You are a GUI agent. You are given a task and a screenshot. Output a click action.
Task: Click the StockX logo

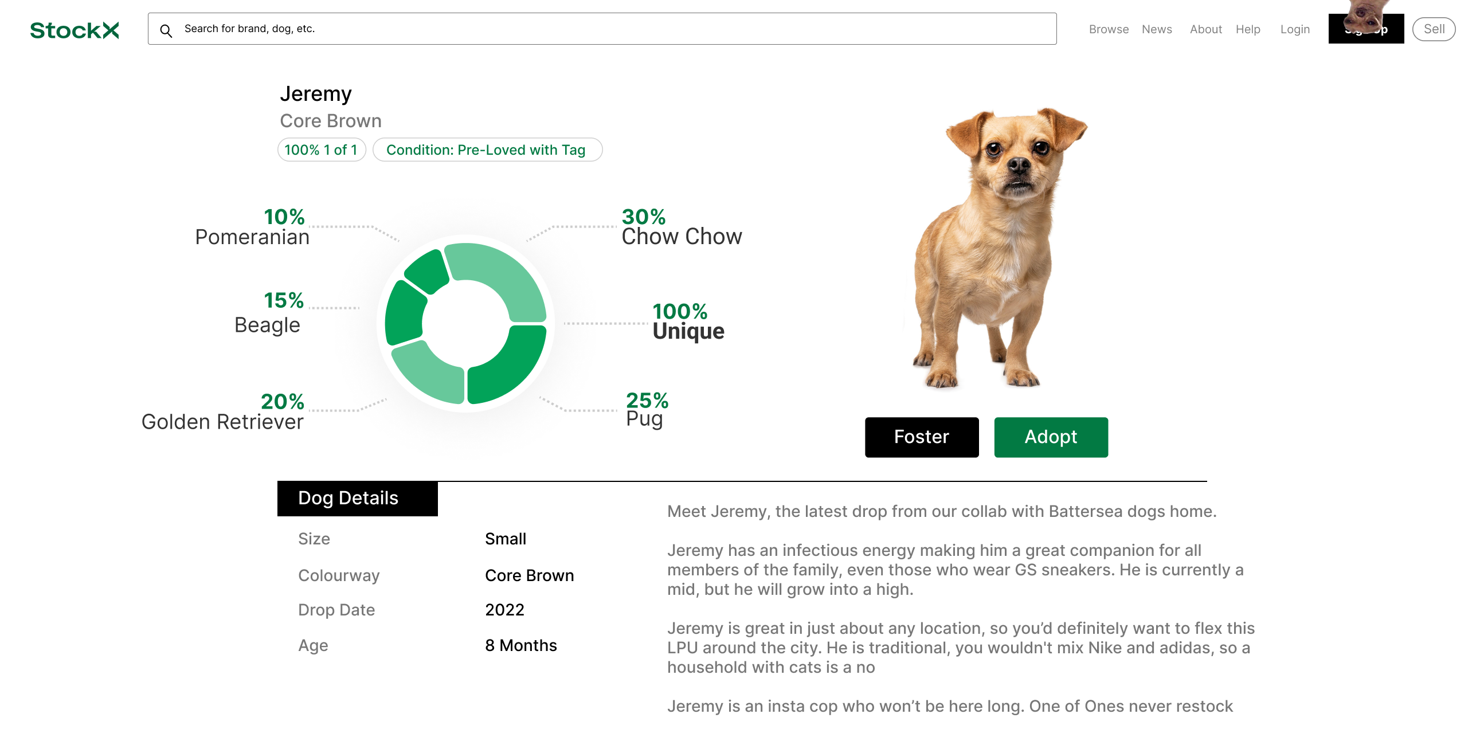pos(74,30)
